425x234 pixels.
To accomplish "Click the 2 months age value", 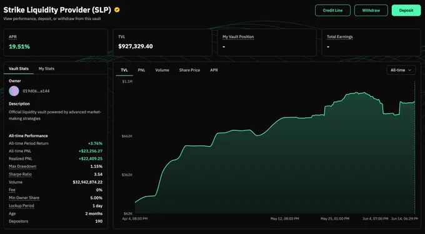I will click(x=94, y=213).
